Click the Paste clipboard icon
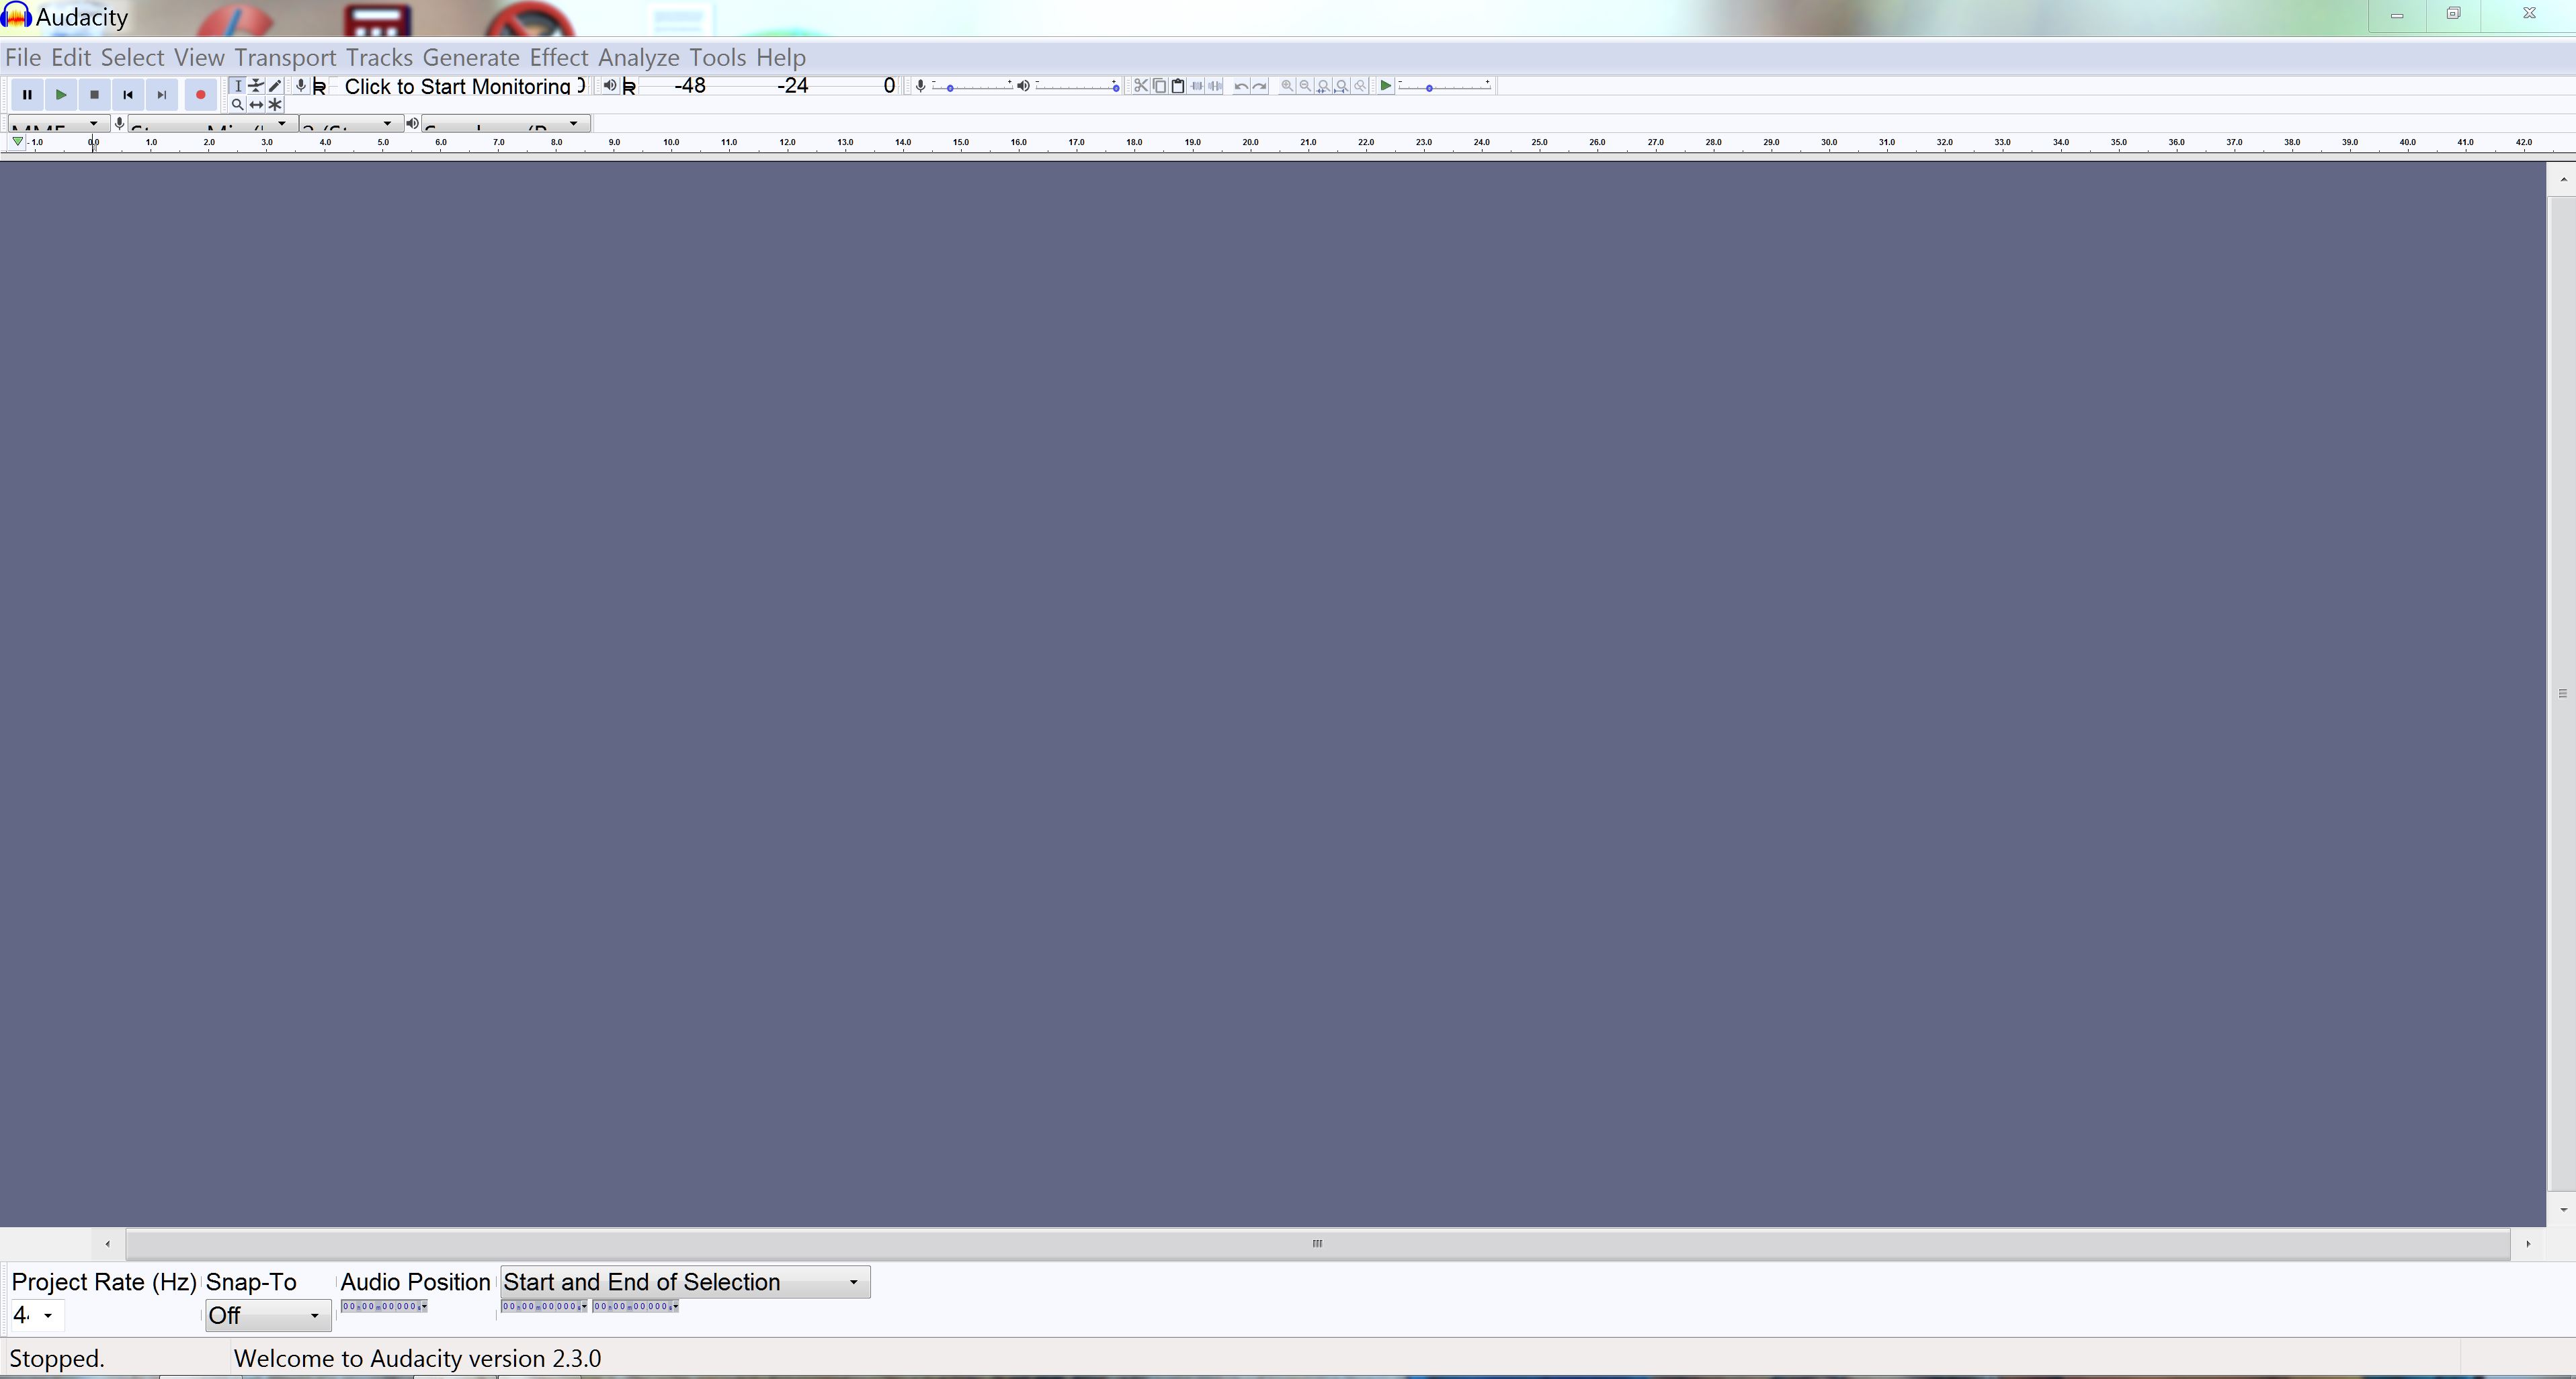 pyautogui.click(x=1178, y=86)
